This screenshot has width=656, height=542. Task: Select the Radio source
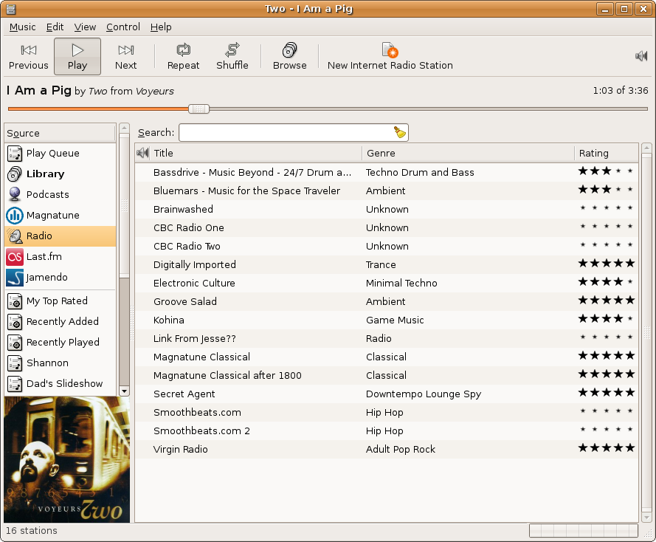(61, 236)
